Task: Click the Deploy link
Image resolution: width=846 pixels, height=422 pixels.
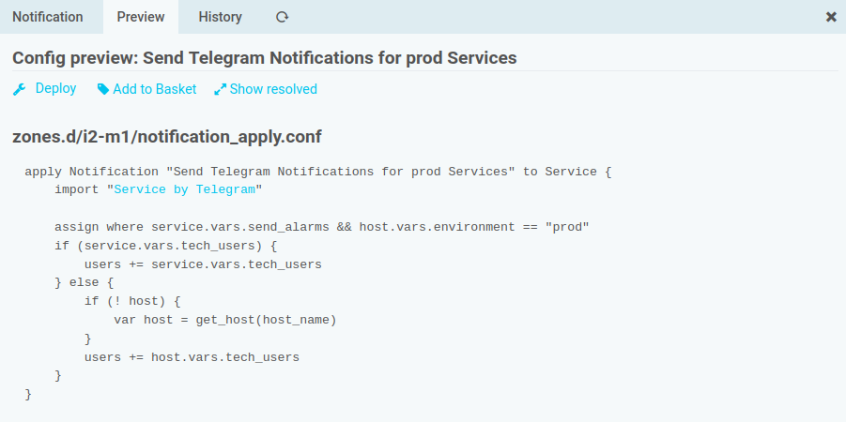Action: click(55, 88)
